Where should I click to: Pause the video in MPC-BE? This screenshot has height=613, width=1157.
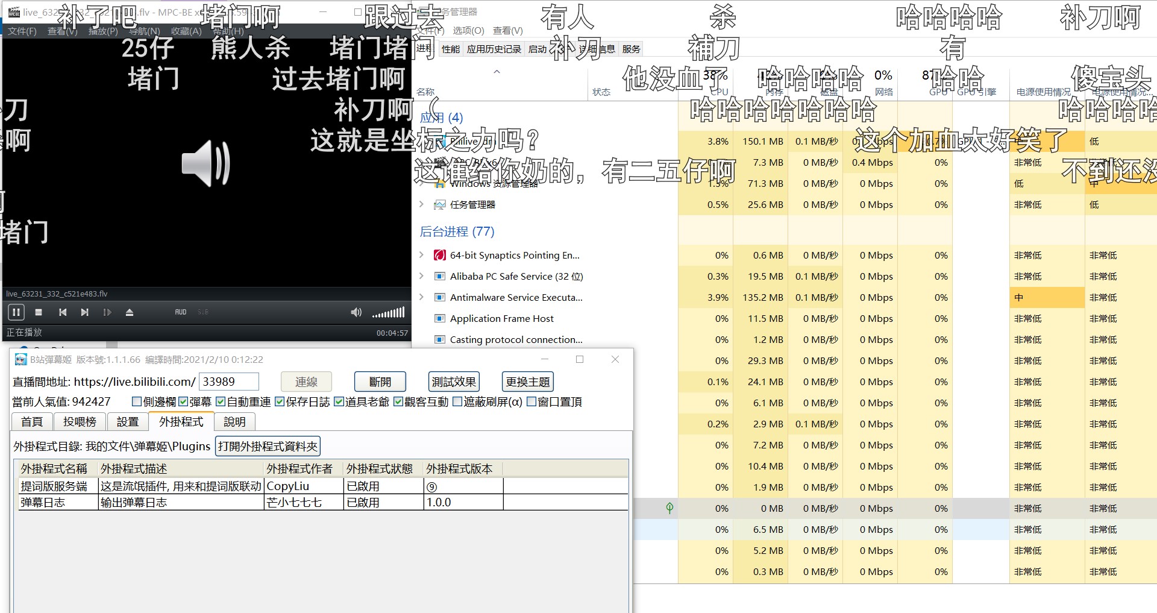pos(16,312)
